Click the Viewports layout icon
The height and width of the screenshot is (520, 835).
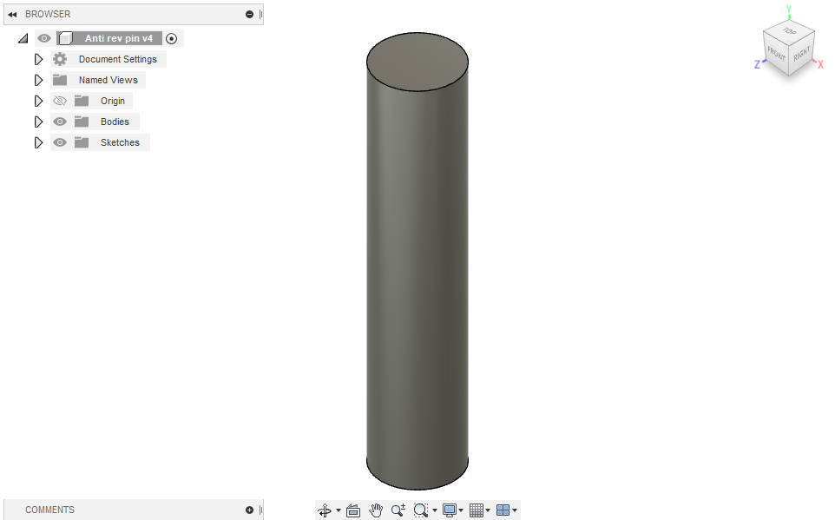pyautogui.click(x=503, y=510)
